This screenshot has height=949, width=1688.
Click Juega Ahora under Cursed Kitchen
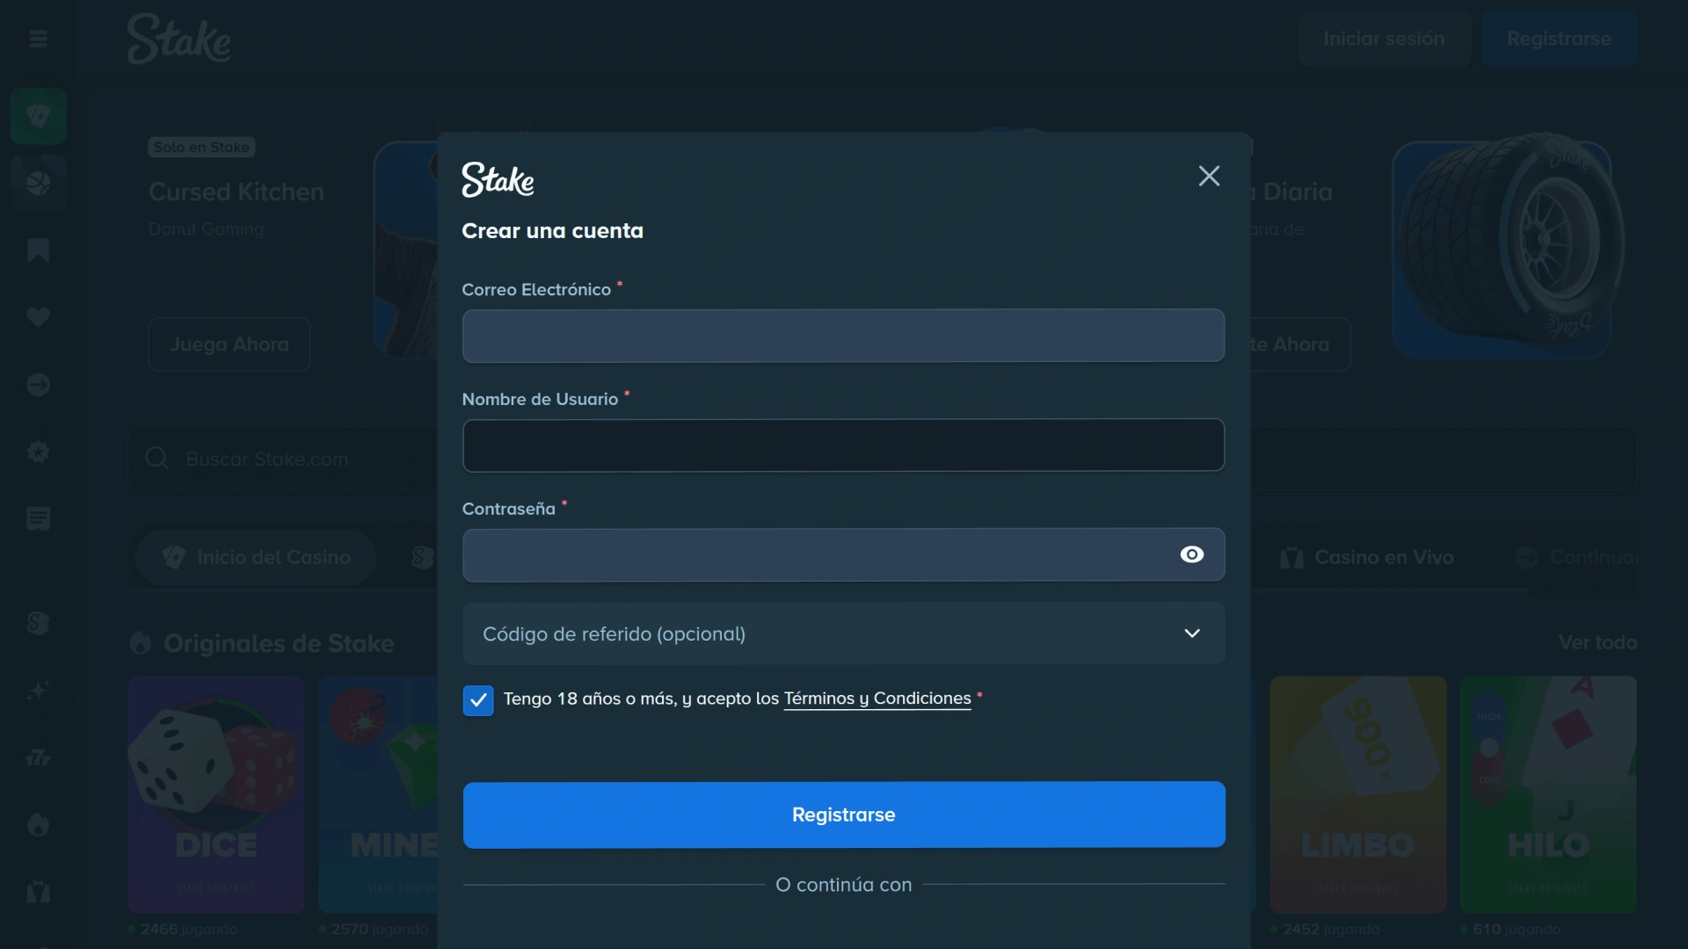229,344
